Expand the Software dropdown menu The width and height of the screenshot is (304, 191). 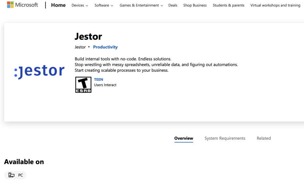(104, 5)
